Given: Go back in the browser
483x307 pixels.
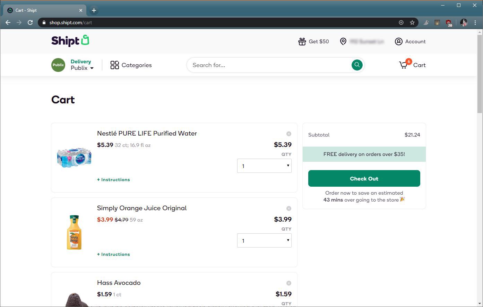Looking at the screenshot, I should (8, 22).
